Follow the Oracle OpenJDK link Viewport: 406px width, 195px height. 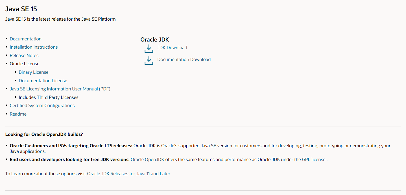tap(147, 160)
